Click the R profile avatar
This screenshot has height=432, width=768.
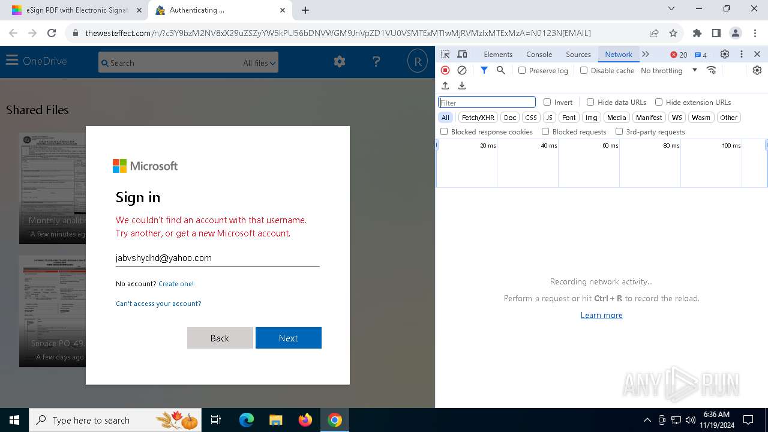coord(417,61)
